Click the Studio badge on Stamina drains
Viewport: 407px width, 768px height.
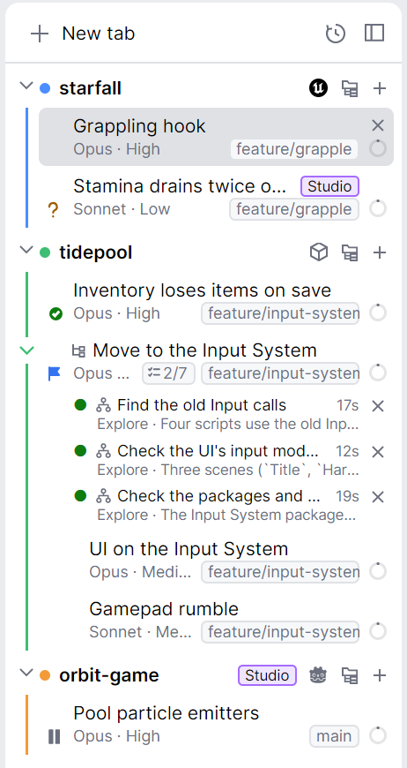(329, 186)
